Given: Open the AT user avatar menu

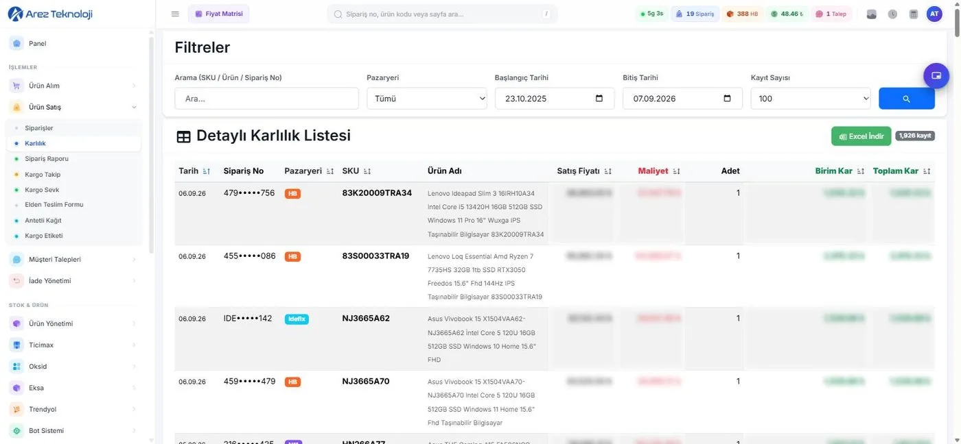Looking at the screenshot, I should (x=934, y=14).
